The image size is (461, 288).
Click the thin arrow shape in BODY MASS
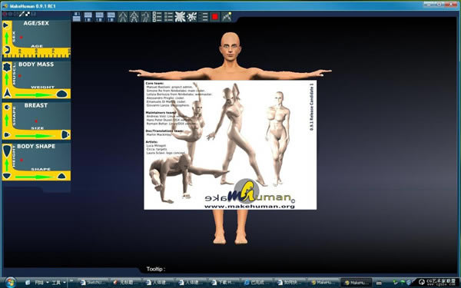(7, 93)
